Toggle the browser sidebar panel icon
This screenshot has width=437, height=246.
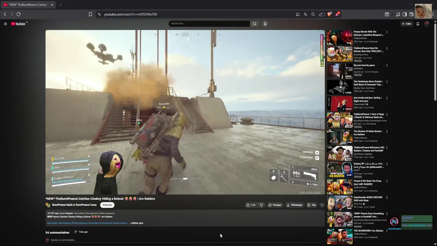405,14
